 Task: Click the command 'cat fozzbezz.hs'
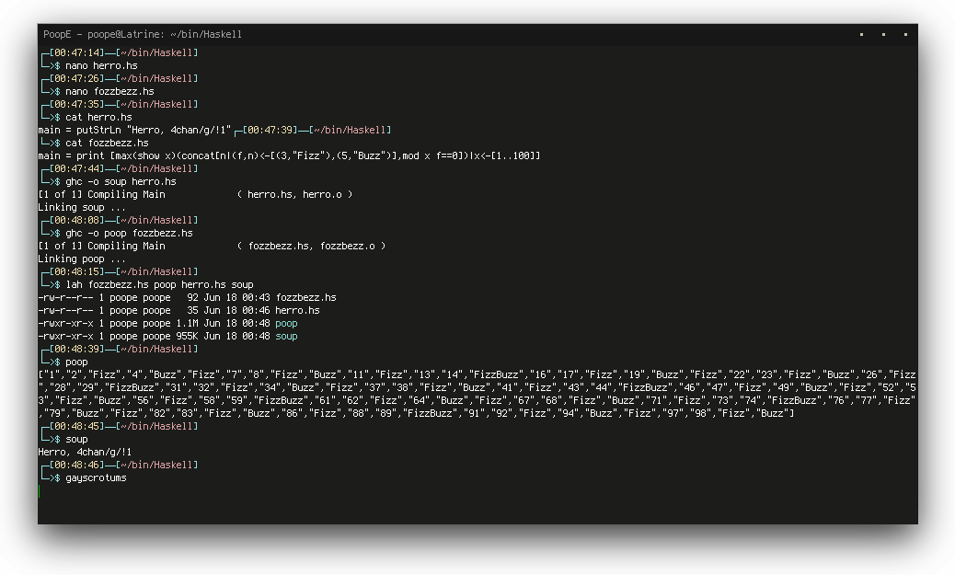(108, 144)
